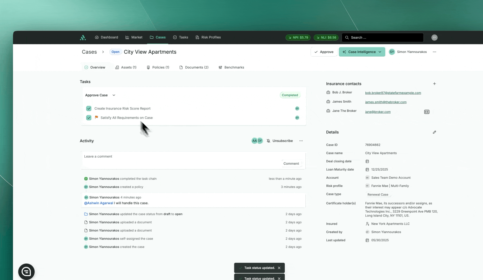Open the Simon Yiannourakos assignee selector
The image size is (483, 280).
pyautogui.click(x=408, y=52)
